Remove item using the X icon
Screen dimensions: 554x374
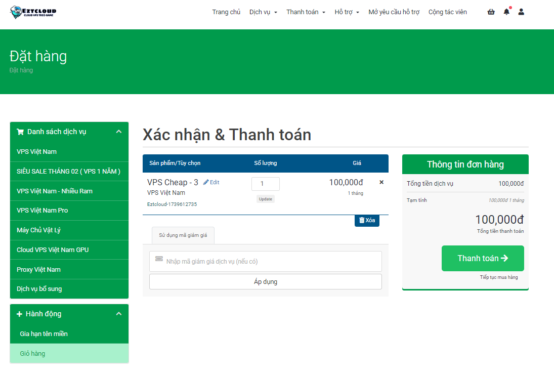coord(381,182)
